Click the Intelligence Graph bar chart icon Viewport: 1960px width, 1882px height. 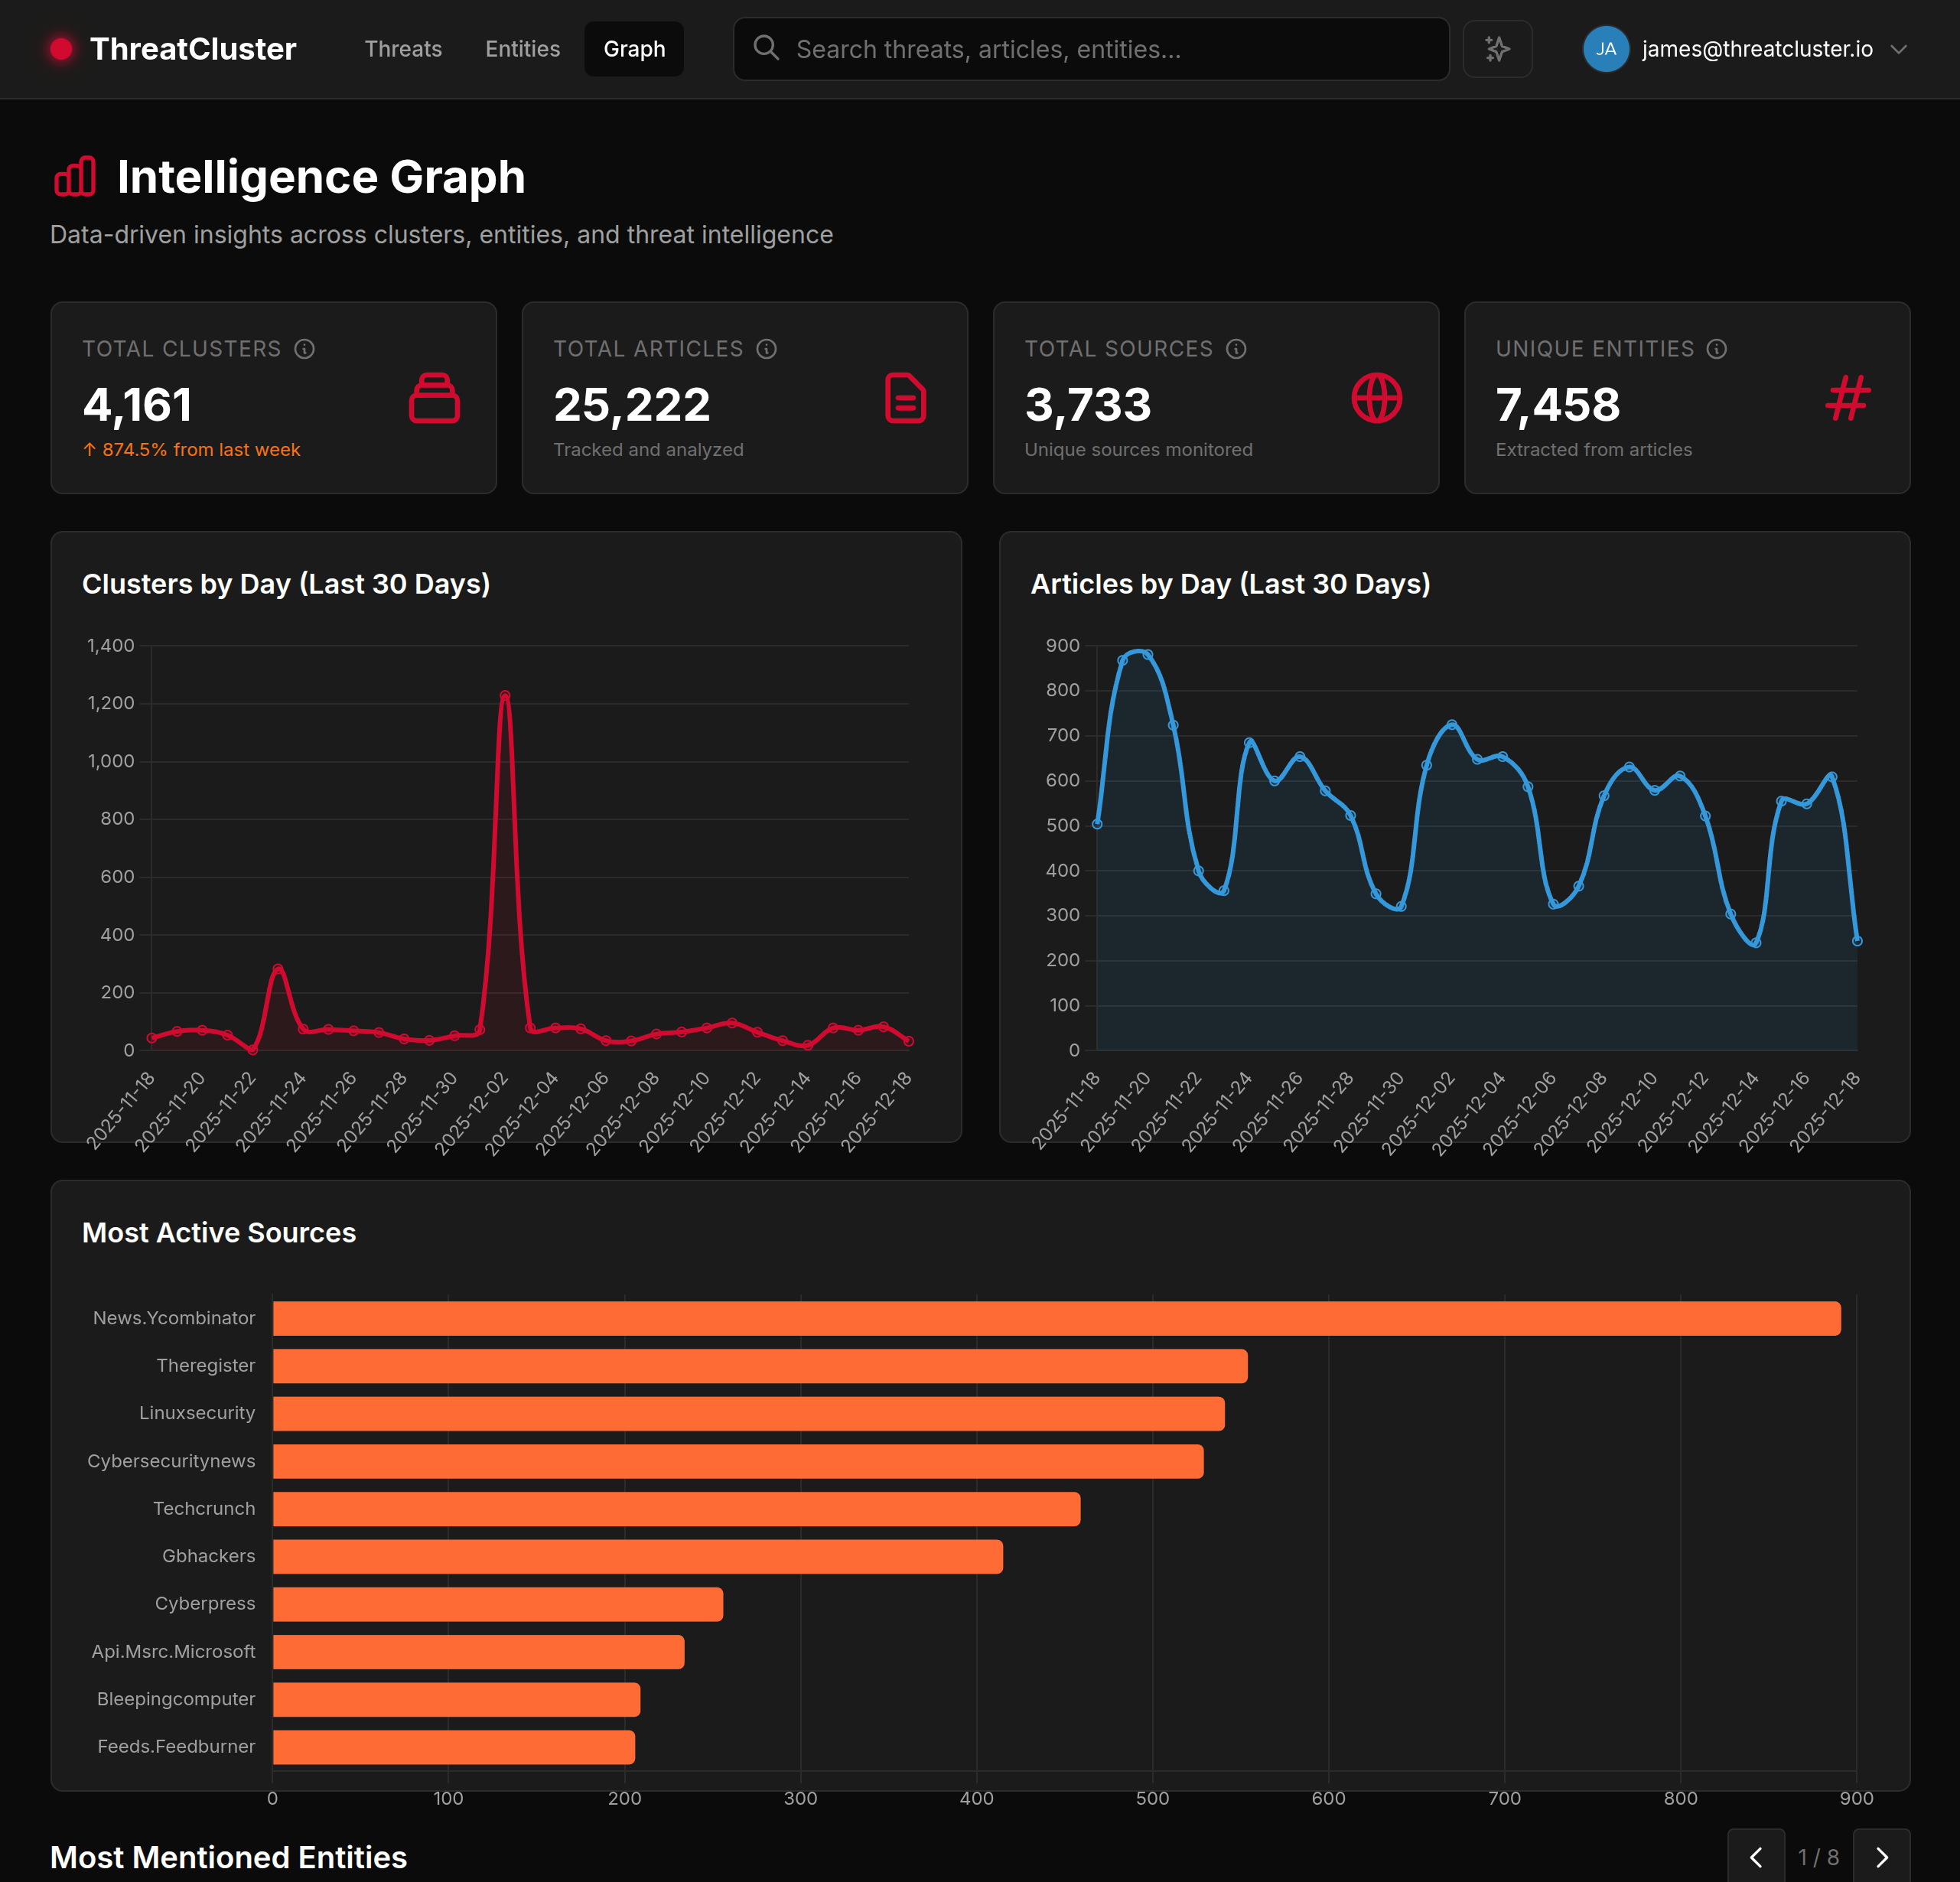[75, 176]
